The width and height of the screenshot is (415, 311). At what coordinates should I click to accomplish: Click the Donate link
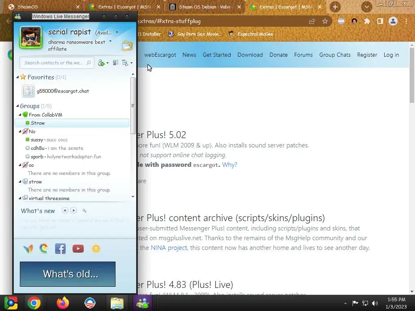coord(278,55)
